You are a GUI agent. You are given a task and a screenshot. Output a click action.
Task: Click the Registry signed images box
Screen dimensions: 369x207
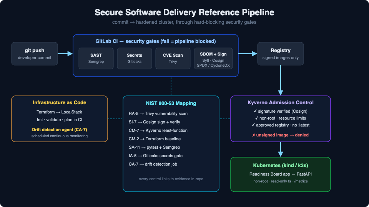[281, 54]
